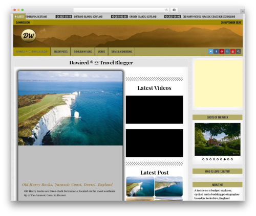Open the Twitter profile icon
Screen dimensions: 256x216
[x=210, y=52]
